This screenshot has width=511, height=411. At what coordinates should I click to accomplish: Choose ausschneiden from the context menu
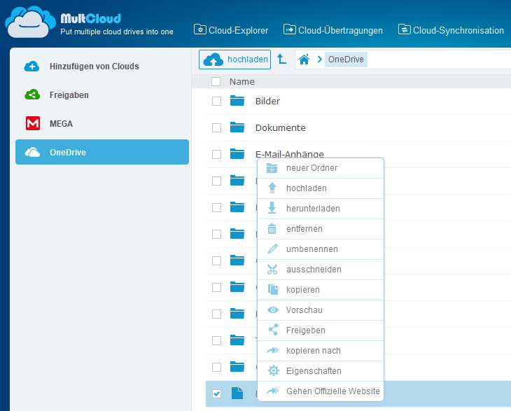coord(321,270)
